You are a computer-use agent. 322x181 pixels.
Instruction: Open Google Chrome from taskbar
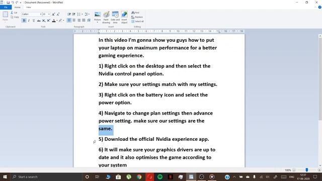pyautogui.click(x=139, y=176)
